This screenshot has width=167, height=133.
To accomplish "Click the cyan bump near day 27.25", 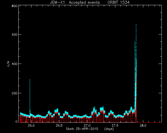I will pyautogui.click(x=102, y=109).
